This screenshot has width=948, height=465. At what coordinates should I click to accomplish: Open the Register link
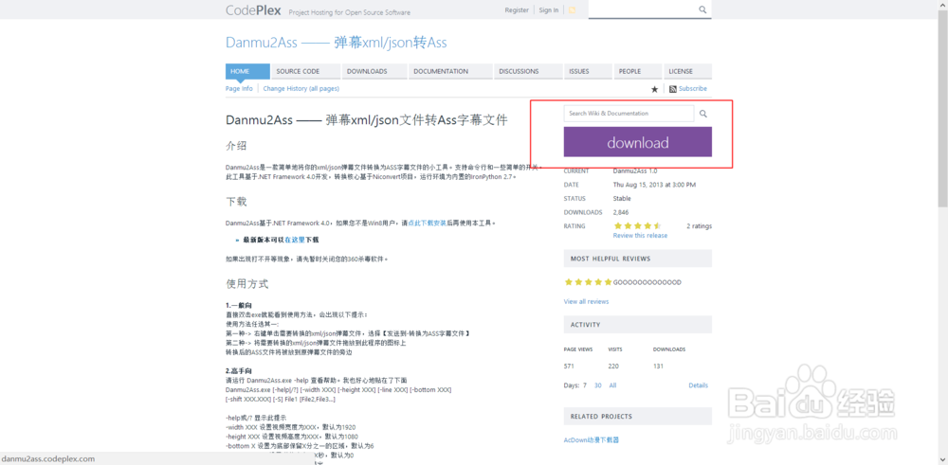coord(517,10)
